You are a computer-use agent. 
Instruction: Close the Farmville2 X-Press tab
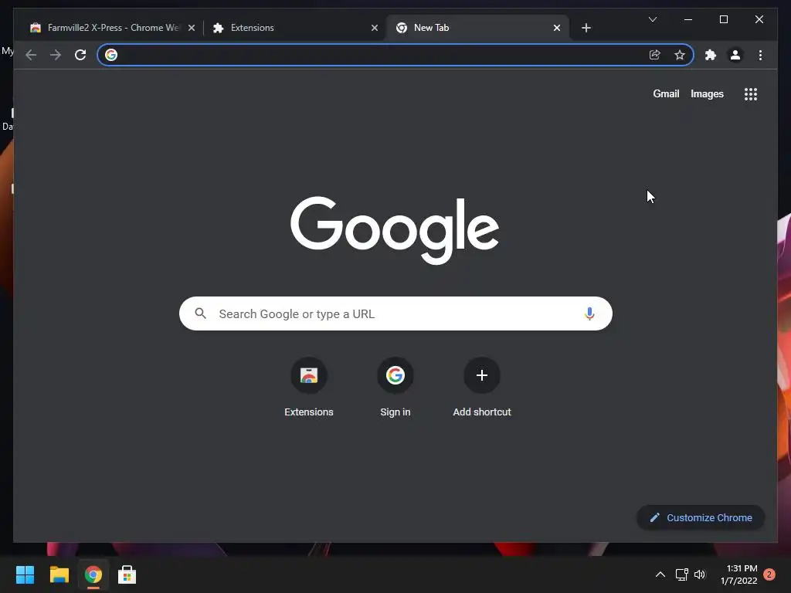192,29
